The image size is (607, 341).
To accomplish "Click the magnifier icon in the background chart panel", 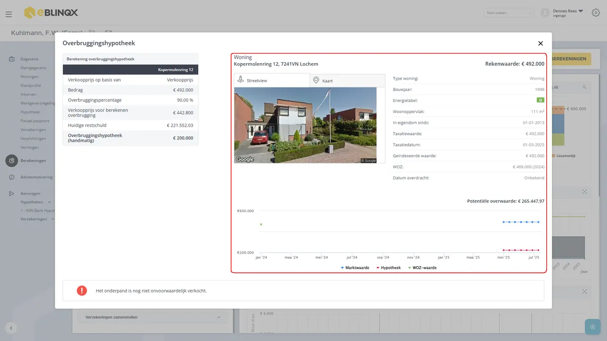I will click(584, 87).
